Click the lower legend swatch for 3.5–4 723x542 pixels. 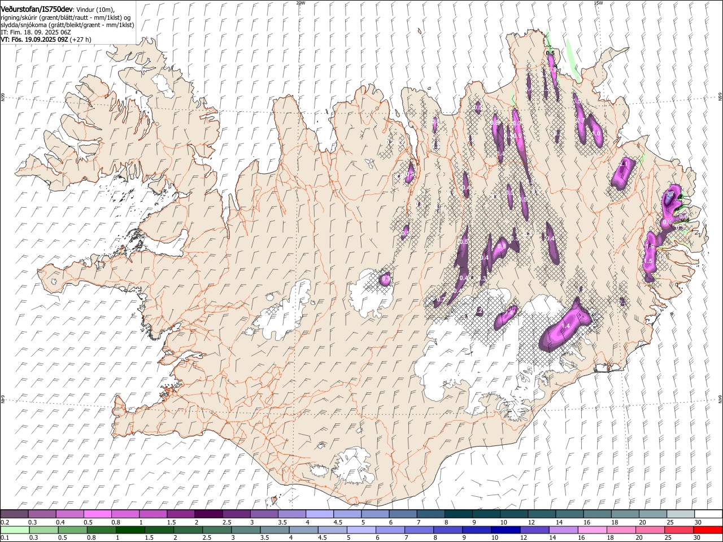point(274,530)
